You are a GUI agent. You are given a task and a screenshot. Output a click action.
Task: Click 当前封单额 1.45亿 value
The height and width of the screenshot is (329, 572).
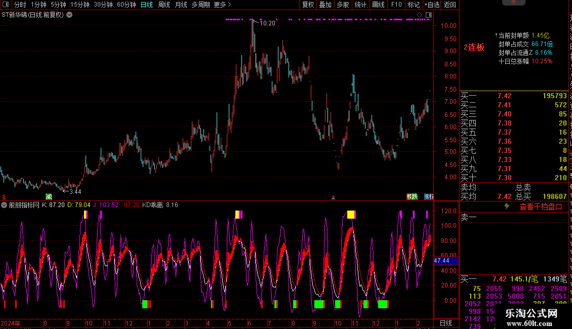(540, 35)
